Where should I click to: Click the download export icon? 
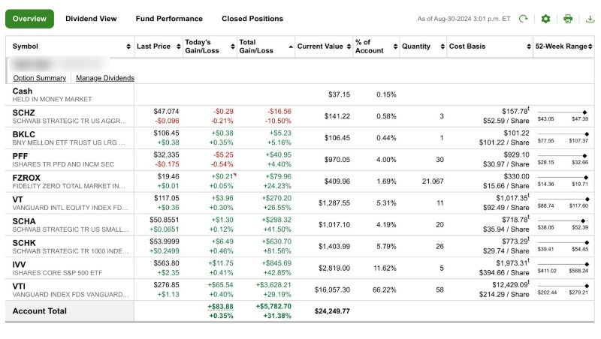590,19
